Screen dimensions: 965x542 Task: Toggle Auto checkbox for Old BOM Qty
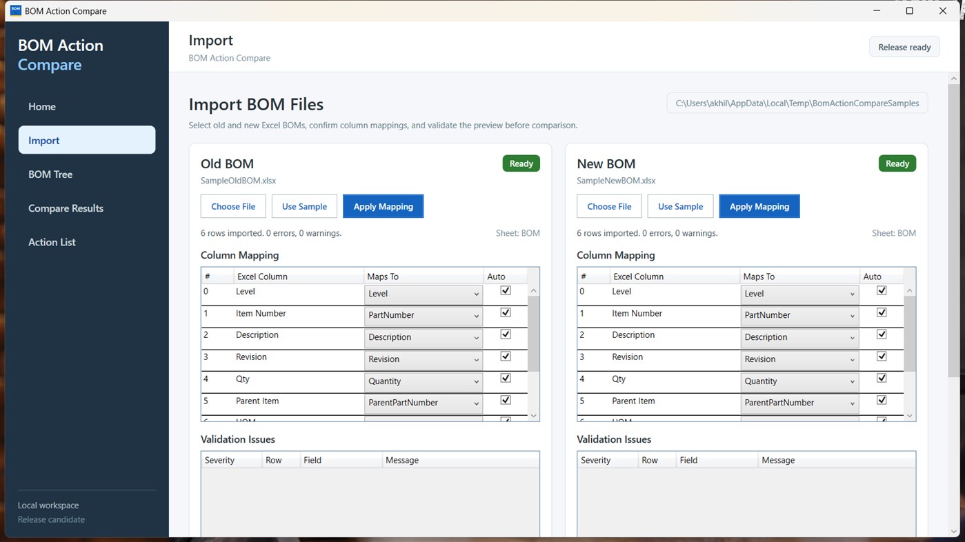[x=506, y=378]
